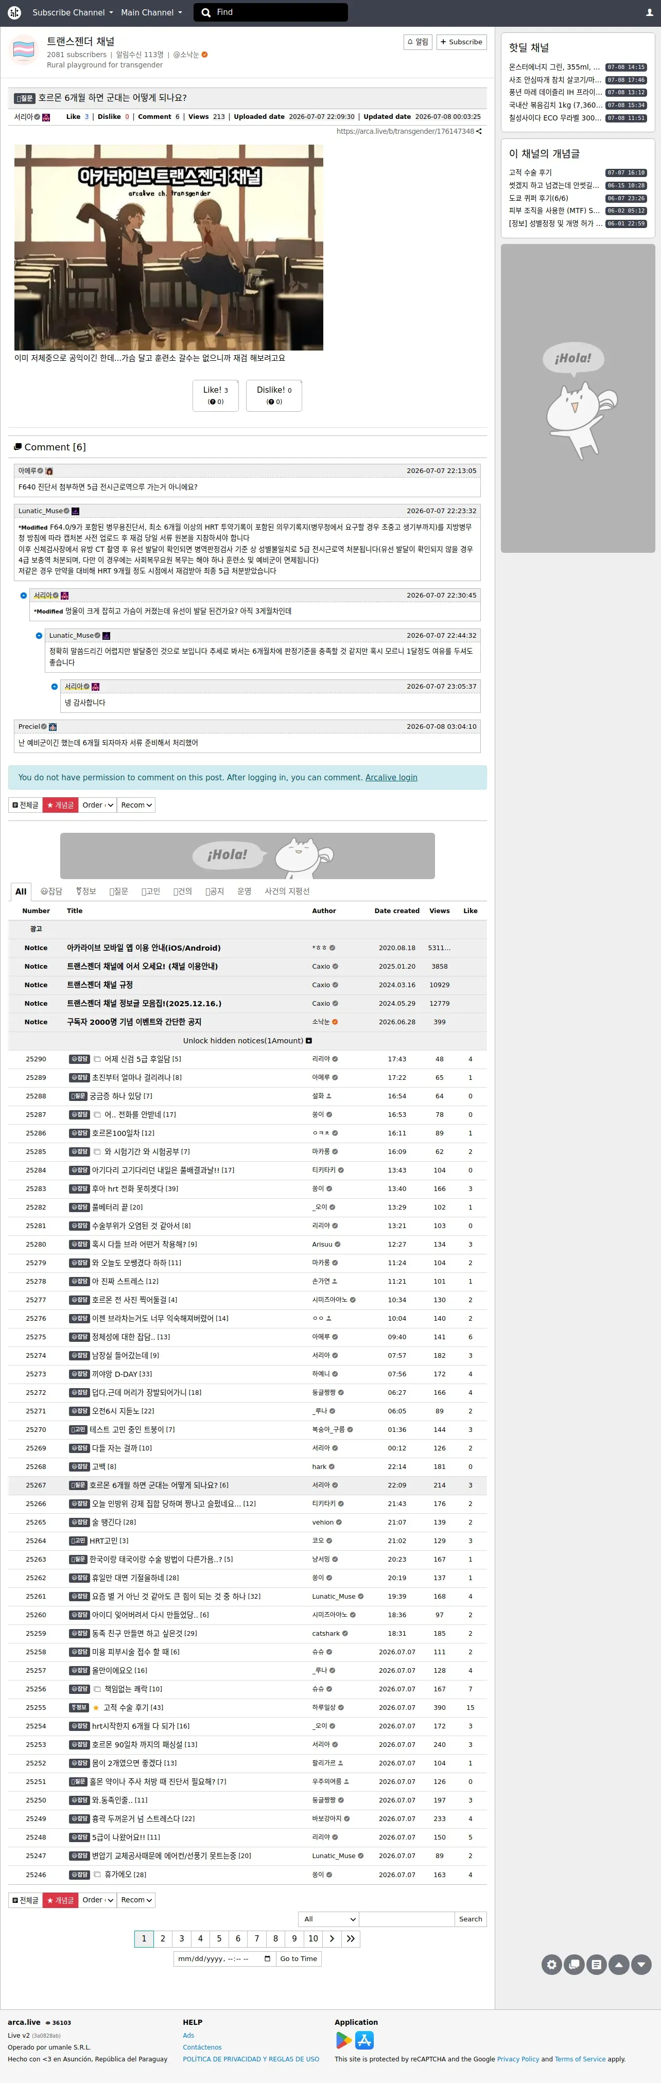Open notice 트랜스젠더 채널 규정
This screenshot has height=2083, width=661.
click(99, 985)
